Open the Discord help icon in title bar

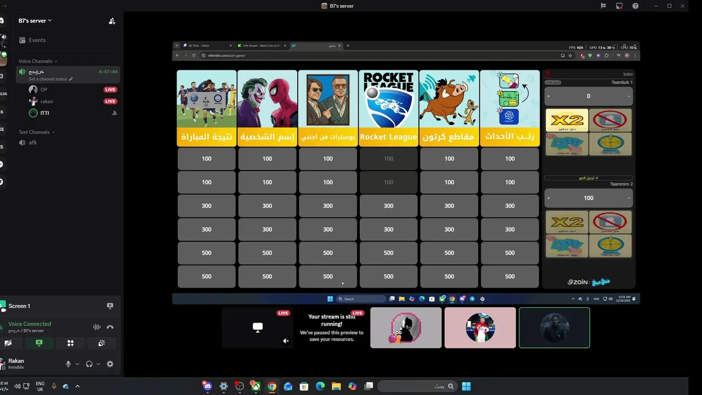pos(635,6)
